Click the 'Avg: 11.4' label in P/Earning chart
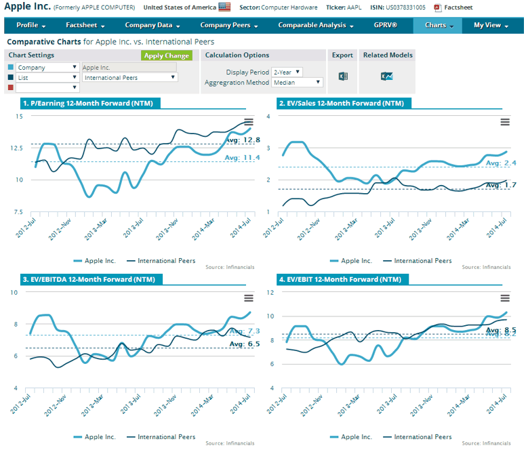Screen dimensions: 528x452 click(243, 157)
